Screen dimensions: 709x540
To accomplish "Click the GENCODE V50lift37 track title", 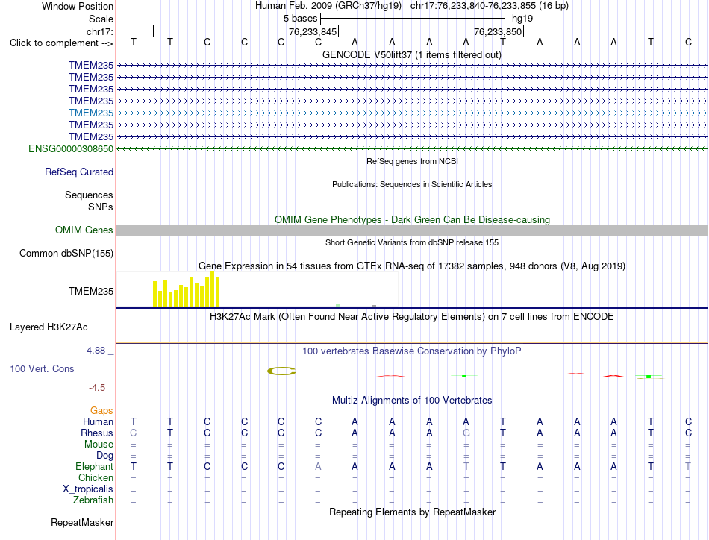I will (x=411, y=54).
